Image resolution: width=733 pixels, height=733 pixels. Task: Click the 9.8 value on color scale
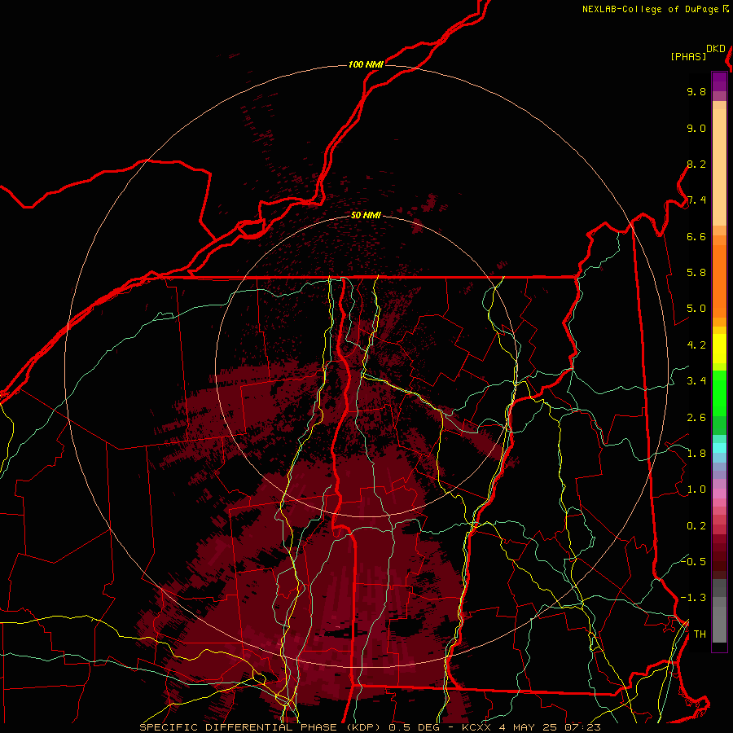point(696,92)
